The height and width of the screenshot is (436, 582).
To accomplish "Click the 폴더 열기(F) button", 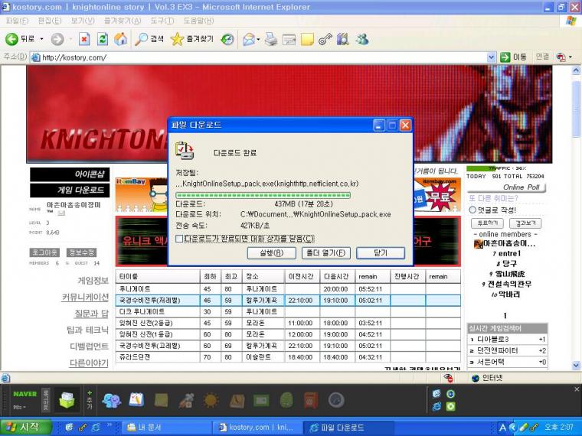I will click(326, 253).
